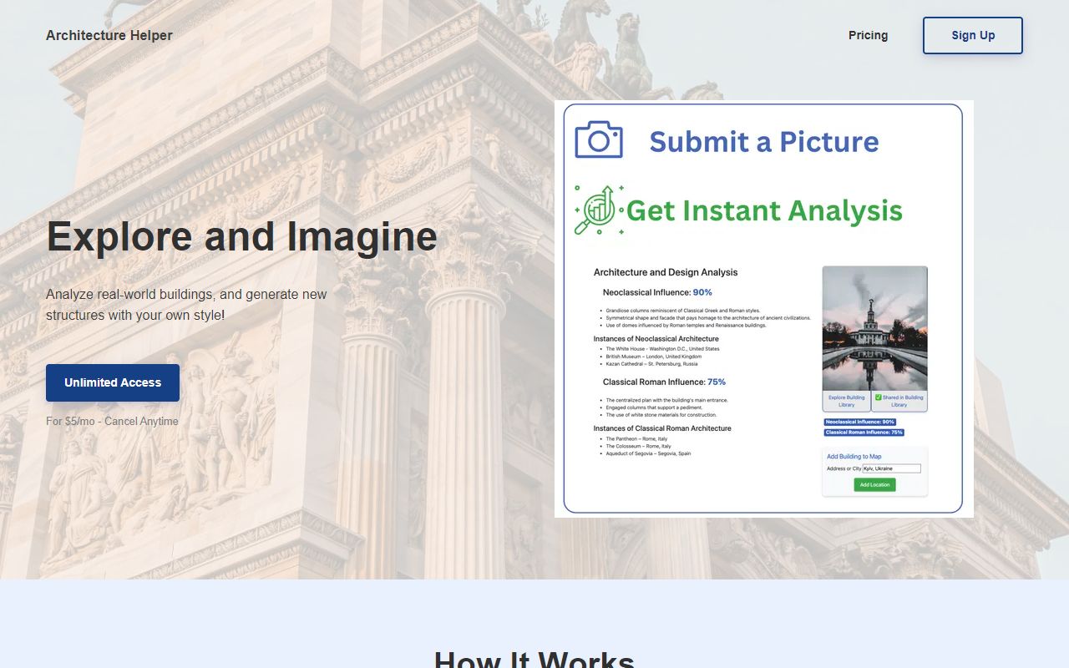The height and width of the screenshot is (668, 1069).
Task: Click the 90% influence indicator value
Action: click(x=704, y=292)
